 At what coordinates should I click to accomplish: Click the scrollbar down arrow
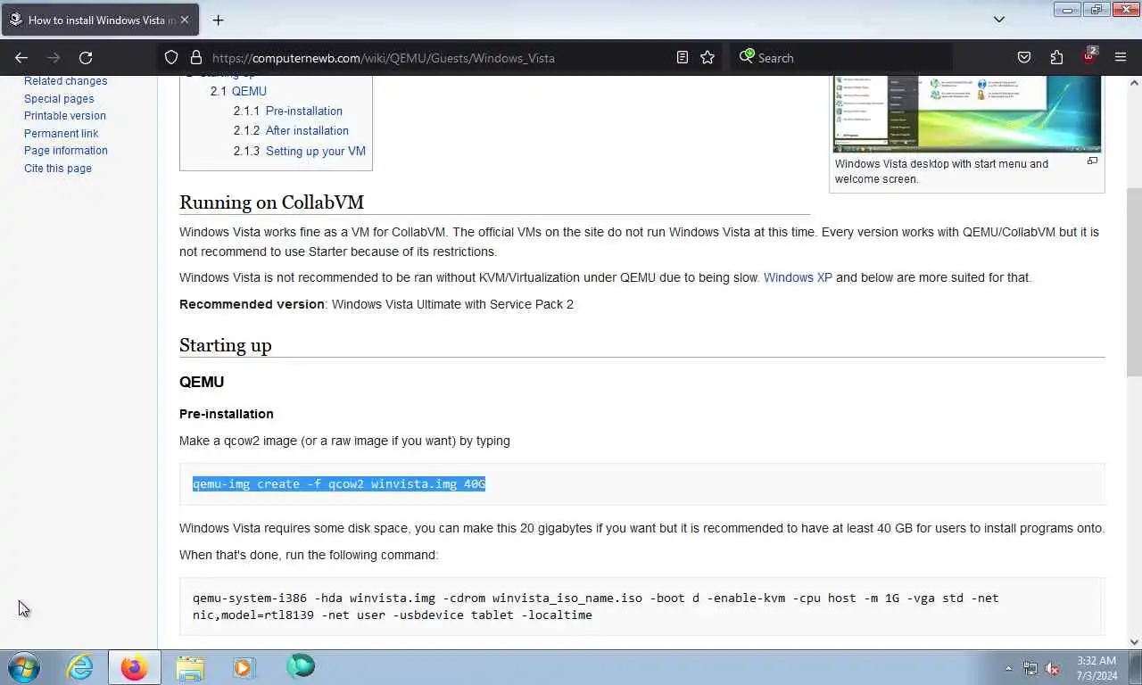pyautogui.click(x=1134, y=641)
